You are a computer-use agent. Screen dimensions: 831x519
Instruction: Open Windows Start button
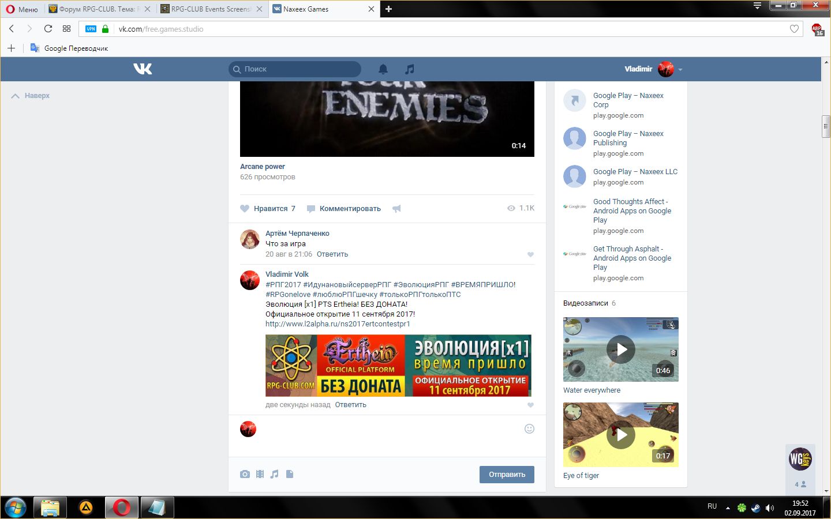(16, 507)
